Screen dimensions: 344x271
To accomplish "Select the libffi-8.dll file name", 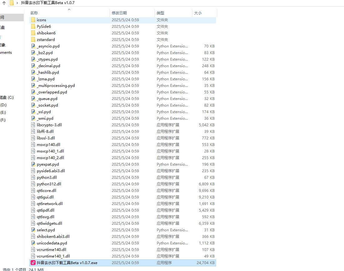I will pos(45,132).
